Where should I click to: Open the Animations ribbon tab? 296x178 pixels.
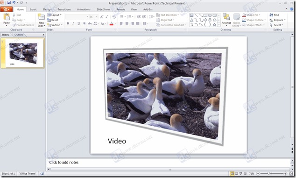pyautogui.click(x=84, y=9)
